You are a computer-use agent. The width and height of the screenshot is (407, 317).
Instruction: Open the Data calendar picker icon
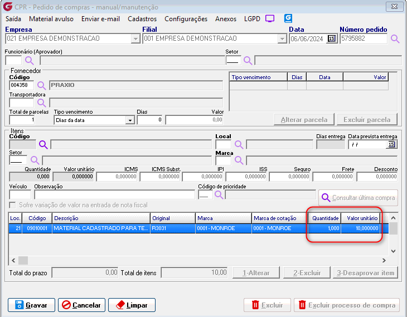click(332, 38)
